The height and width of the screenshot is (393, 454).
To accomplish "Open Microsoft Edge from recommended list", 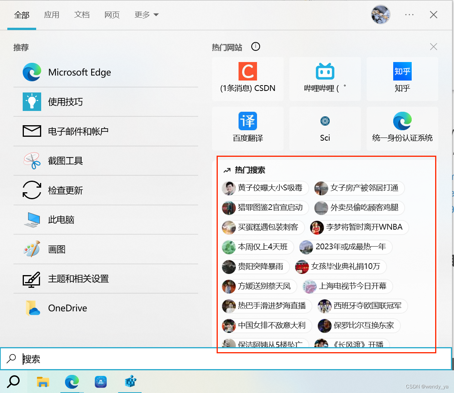I will tap(106, 72).
